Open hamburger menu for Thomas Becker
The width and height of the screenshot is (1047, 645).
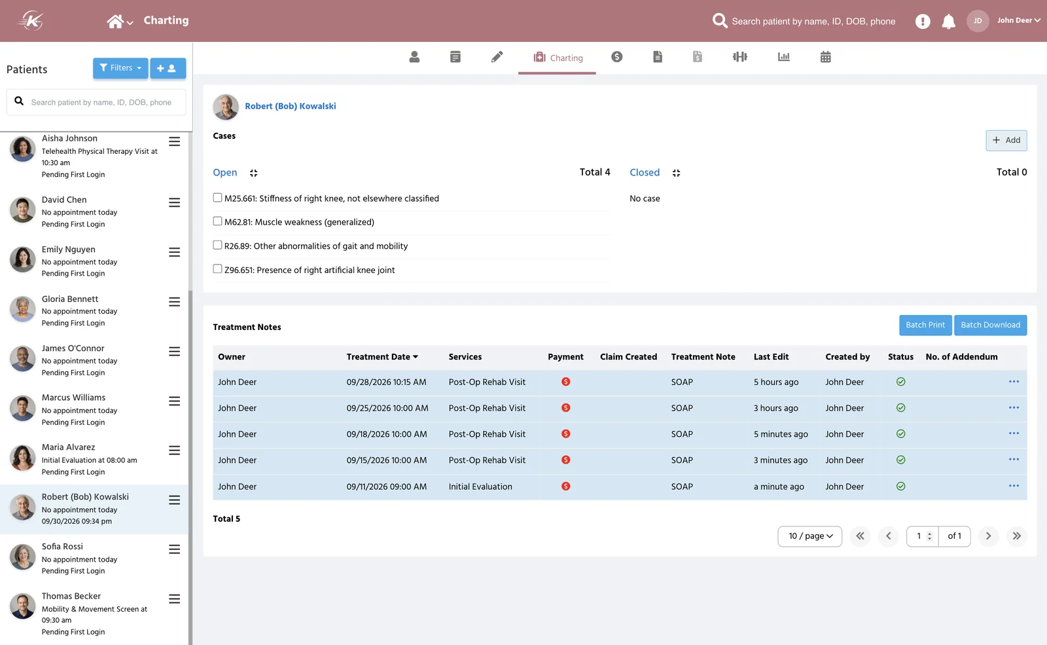point(175,599)
